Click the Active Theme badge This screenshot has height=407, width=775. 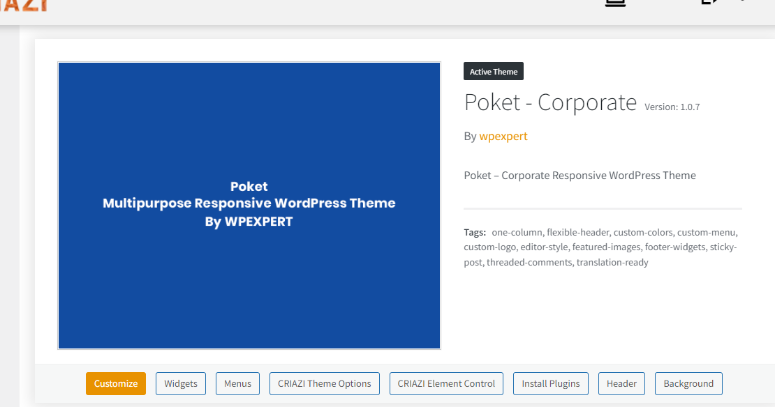[494, 72]
